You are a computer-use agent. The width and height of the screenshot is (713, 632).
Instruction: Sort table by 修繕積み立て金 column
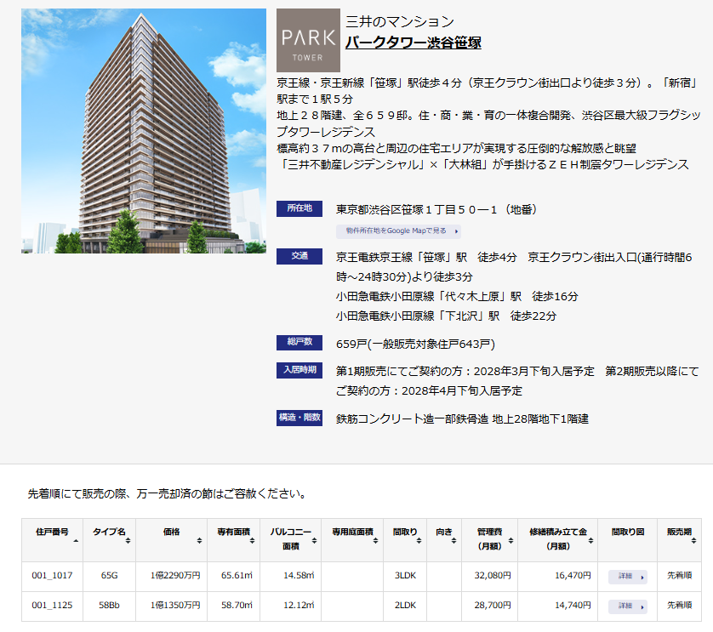tap(558, 539)
